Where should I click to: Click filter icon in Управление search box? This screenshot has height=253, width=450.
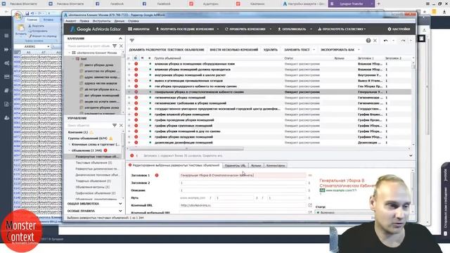115,125
